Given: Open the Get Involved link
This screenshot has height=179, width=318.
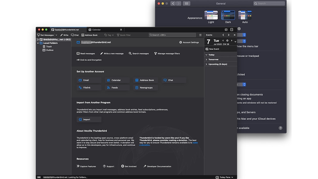Looking at the screenshot, I should point(129,166).
